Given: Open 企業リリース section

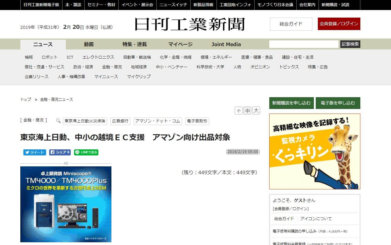Looking at the screenshot, I should 36,77.
